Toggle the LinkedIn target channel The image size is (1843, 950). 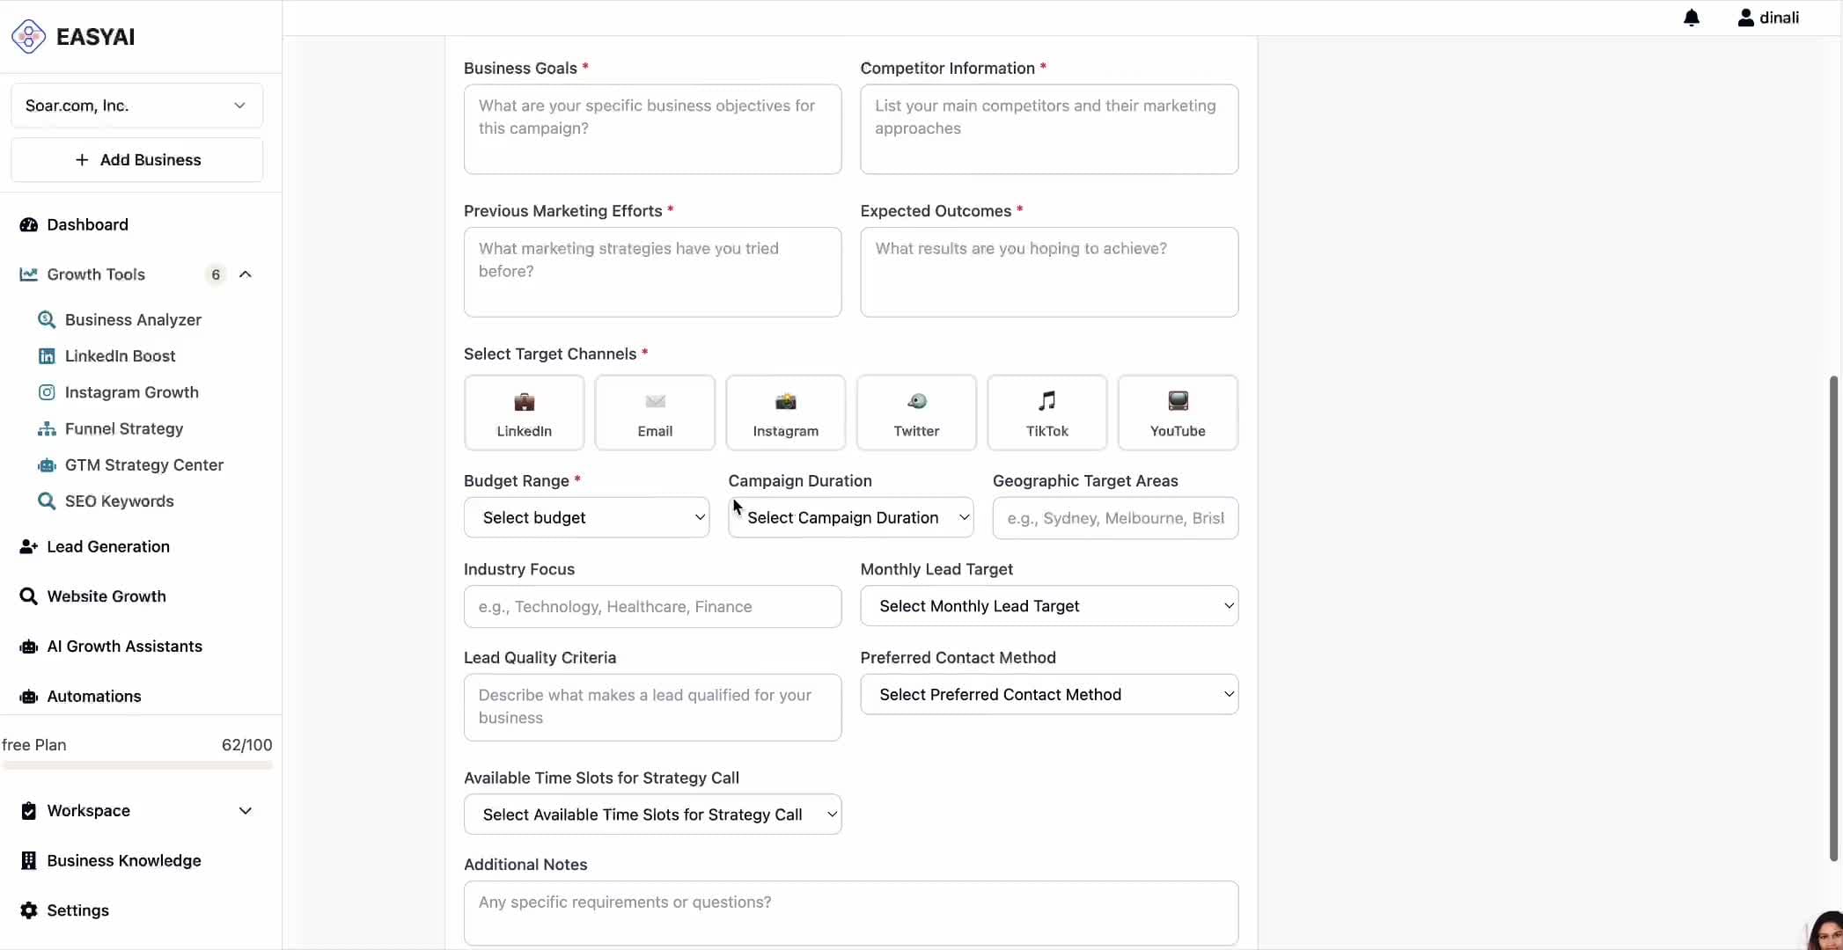[524, 413]
